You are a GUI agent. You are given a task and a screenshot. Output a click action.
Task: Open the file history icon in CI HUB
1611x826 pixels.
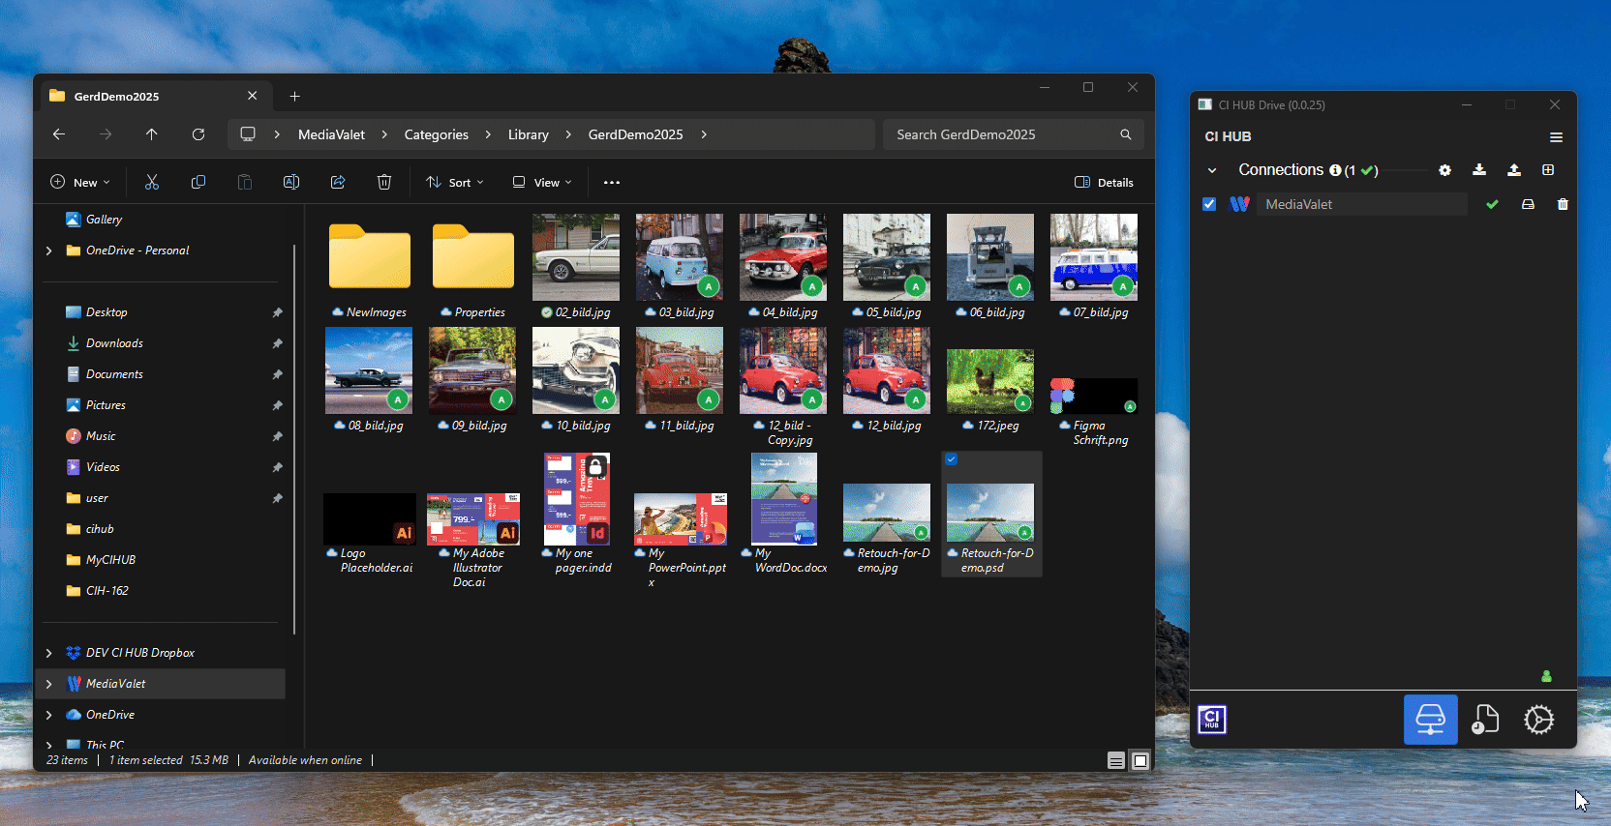pos(1484,720)
